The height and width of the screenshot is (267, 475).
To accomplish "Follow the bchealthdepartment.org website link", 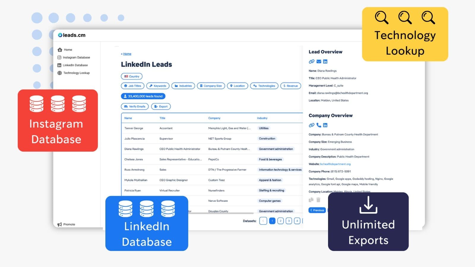I will 335,164.
